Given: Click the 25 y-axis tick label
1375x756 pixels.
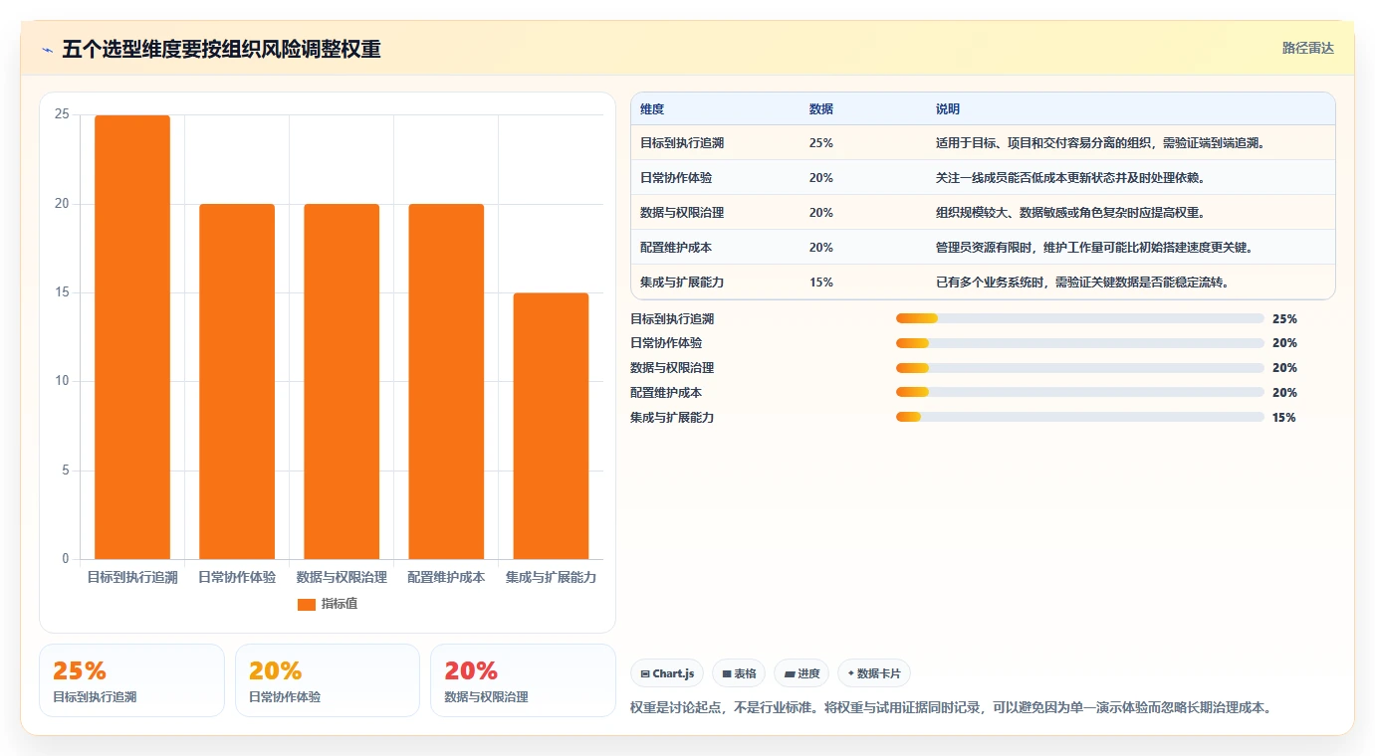Looking at the screenshot, I should click(62, 115).
